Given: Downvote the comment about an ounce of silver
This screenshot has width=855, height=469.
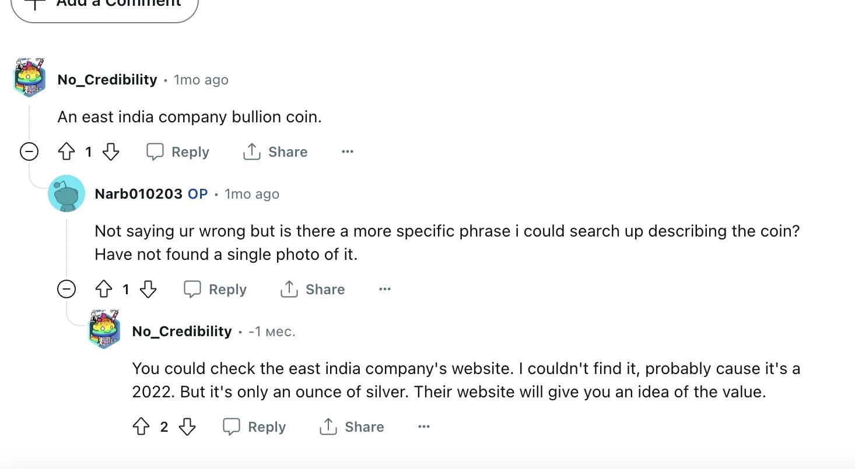Looking at the screenshot, I should pyautogui.click(x=187, y=427).
